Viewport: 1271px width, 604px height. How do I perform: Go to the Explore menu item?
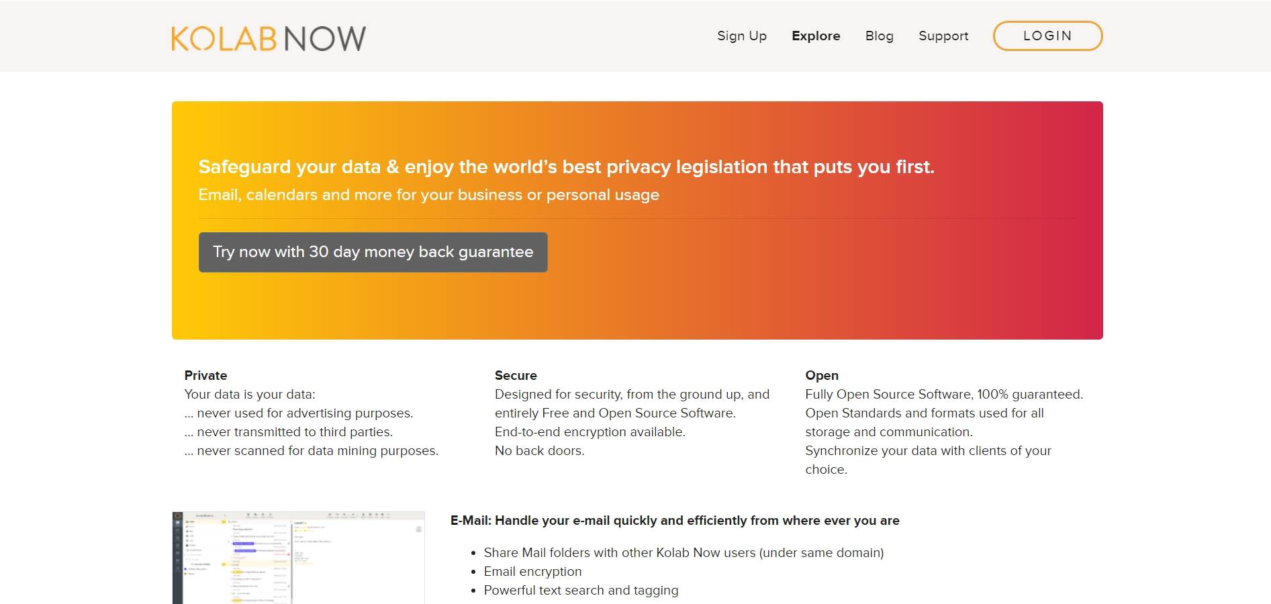[816, 36]
